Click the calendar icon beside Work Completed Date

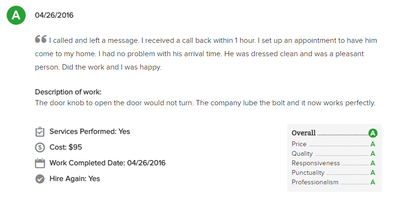[x=40, y=163]
